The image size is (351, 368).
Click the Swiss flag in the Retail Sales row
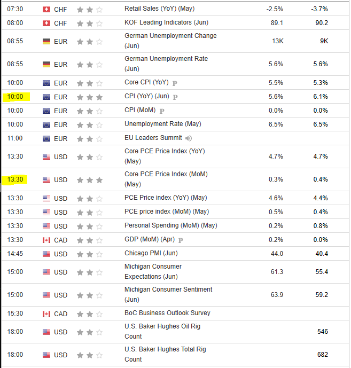click(x=46, y=9)
